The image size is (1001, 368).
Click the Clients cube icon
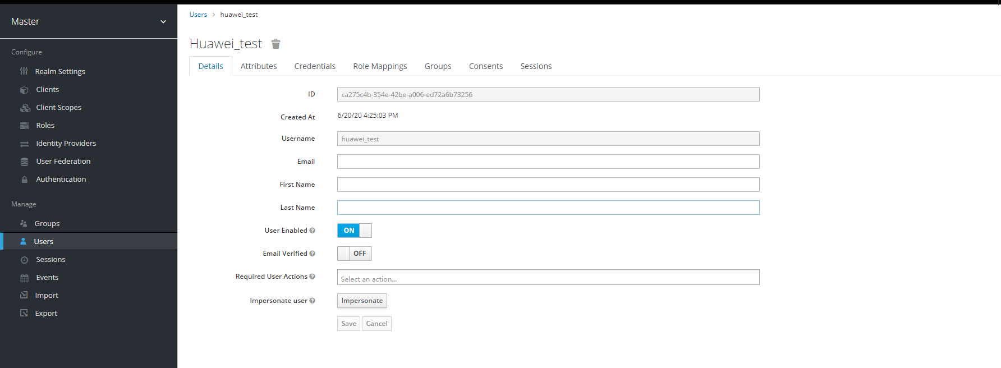pos(24,90)
